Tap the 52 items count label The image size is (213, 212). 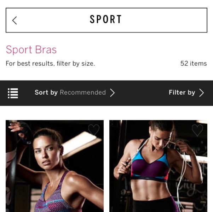(194, 64)
